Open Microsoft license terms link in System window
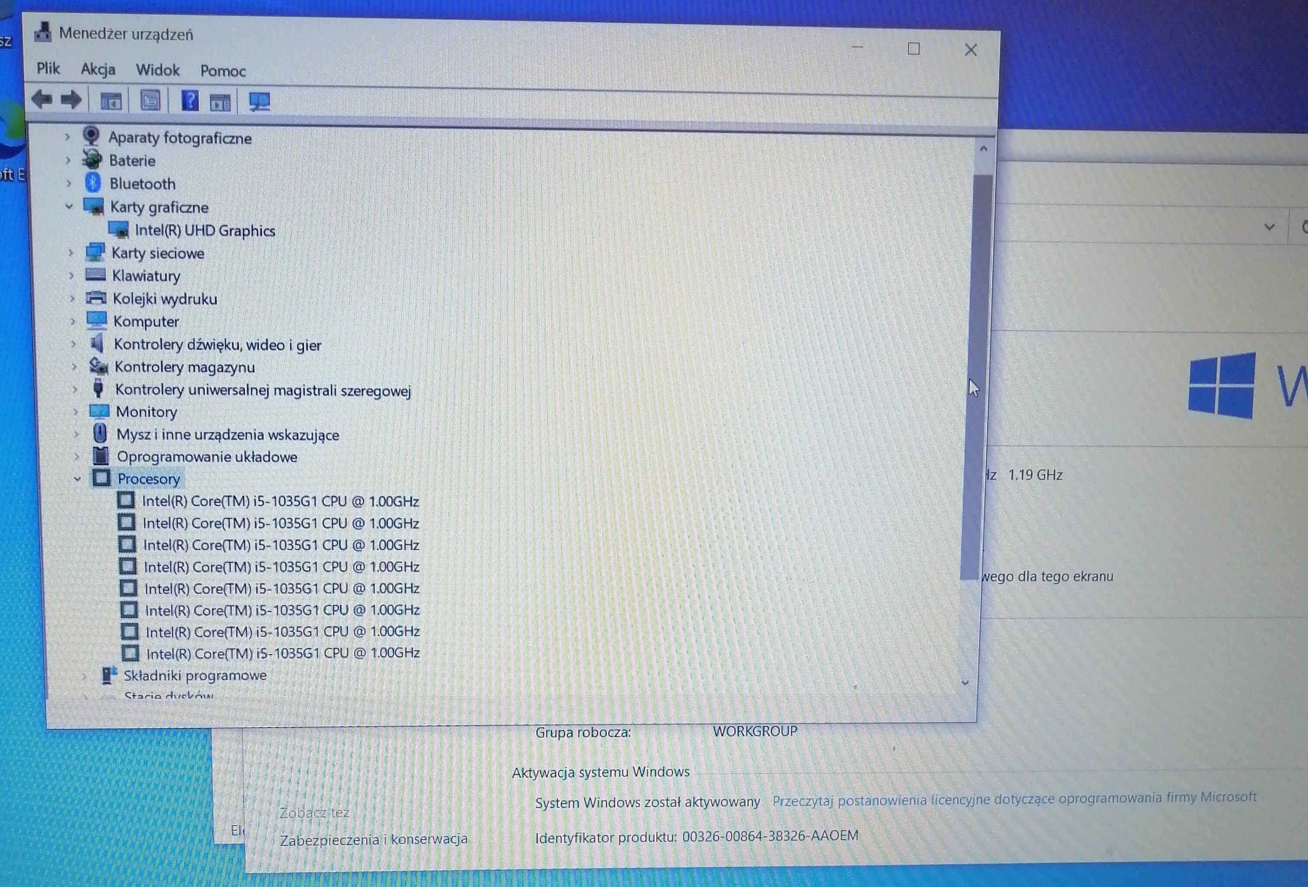Screen dimensions: 1308x887 pyautogui.click(x=1014, y=799)
